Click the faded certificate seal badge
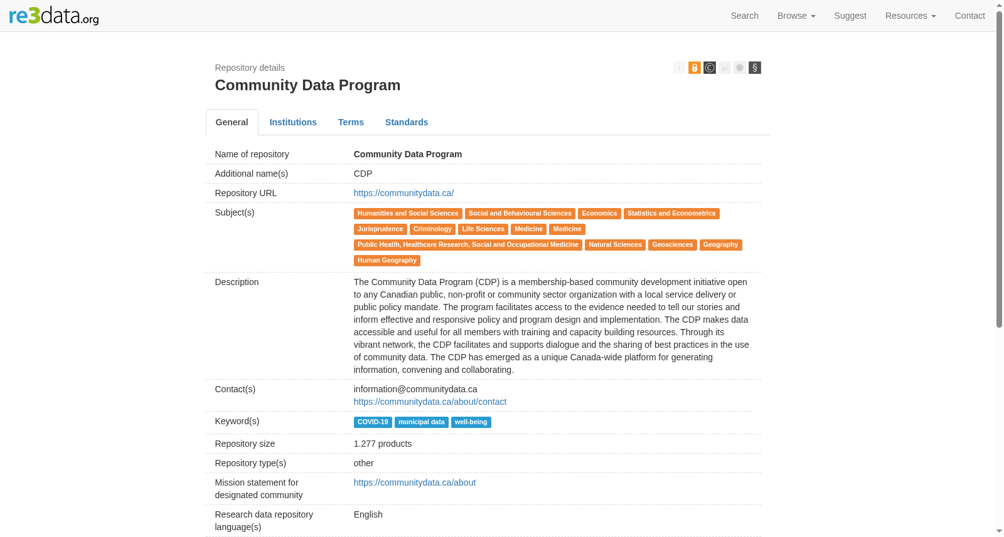Screen dimensions: 1004x537 pos(739,68)
